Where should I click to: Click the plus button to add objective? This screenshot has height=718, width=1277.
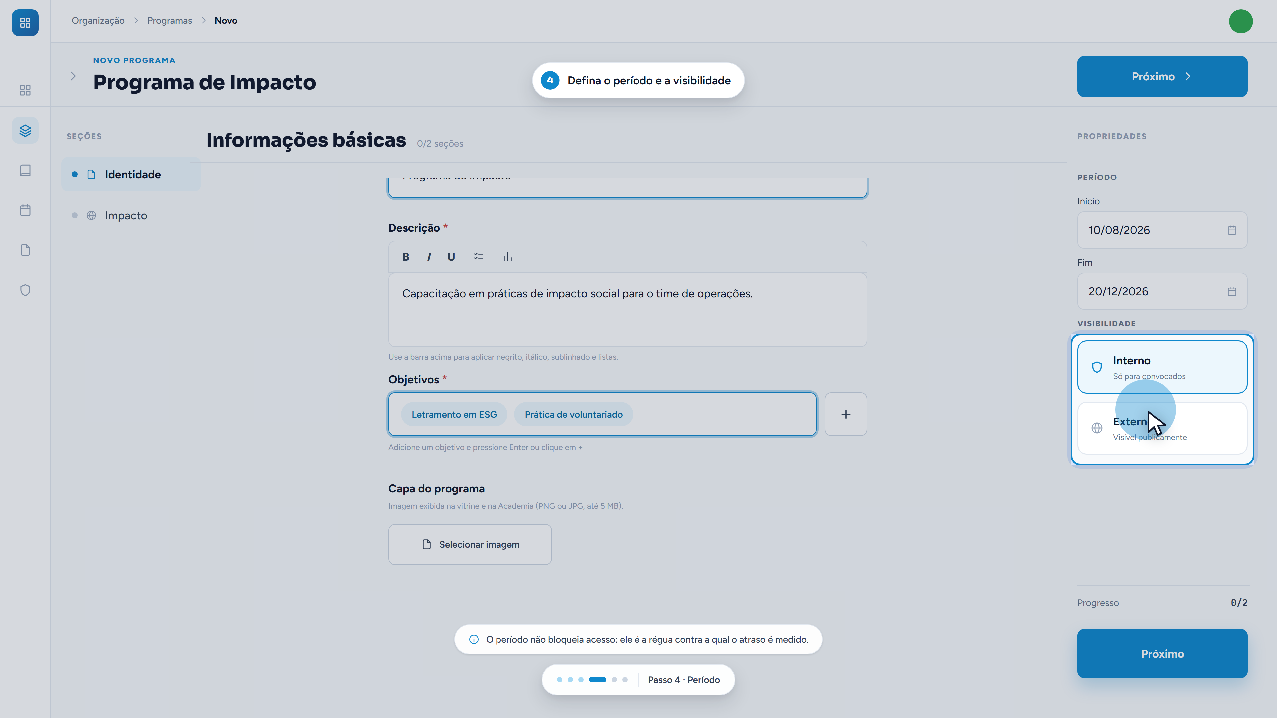pos(846,414)
